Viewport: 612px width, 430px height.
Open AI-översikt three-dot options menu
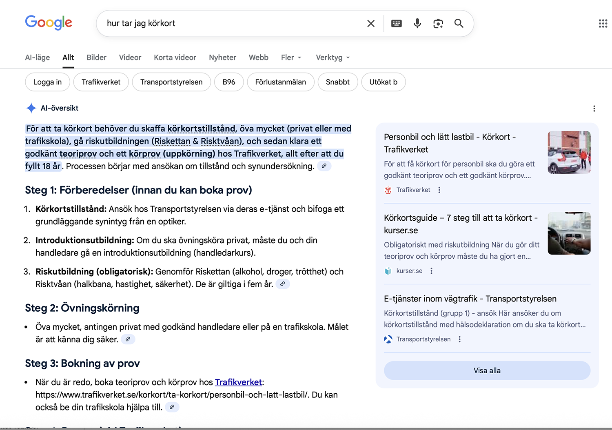594,109
